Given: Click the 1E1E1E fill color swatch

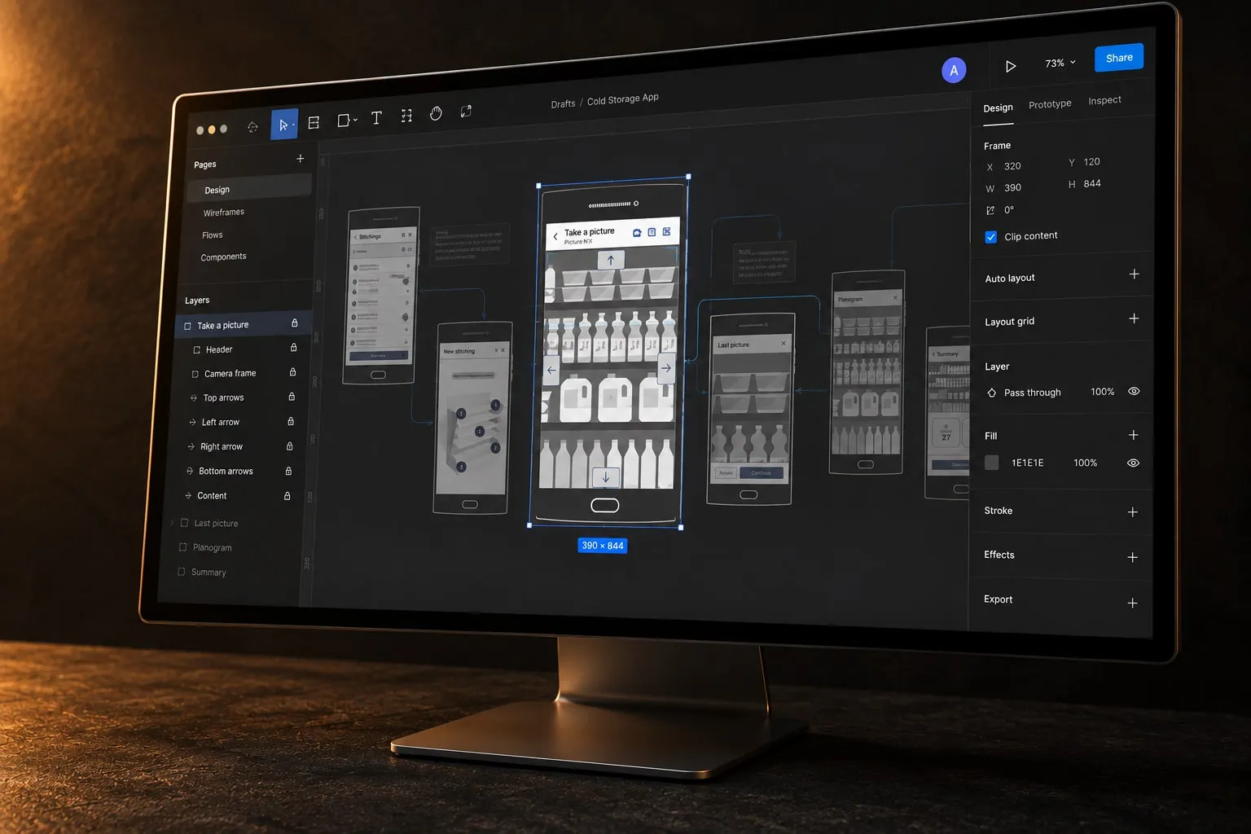Looking at the screenshot, I should [x=991, y=463].
